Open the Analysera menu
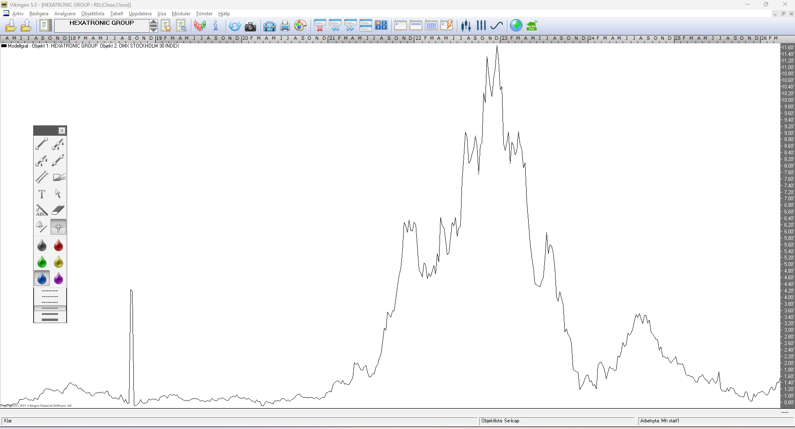This screenshot has width=795, height=429. 65,14
